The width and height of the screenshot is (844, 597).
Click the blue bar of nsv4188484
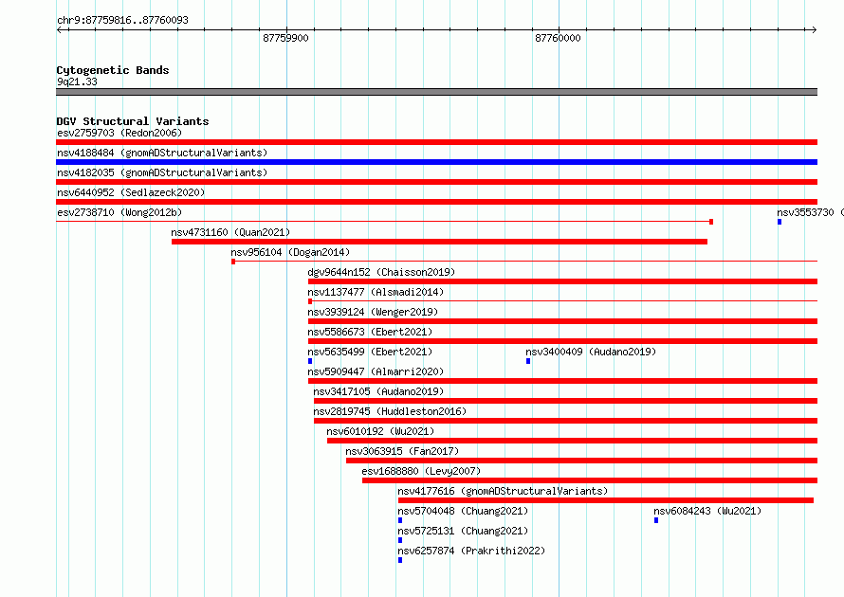point(436,162)
